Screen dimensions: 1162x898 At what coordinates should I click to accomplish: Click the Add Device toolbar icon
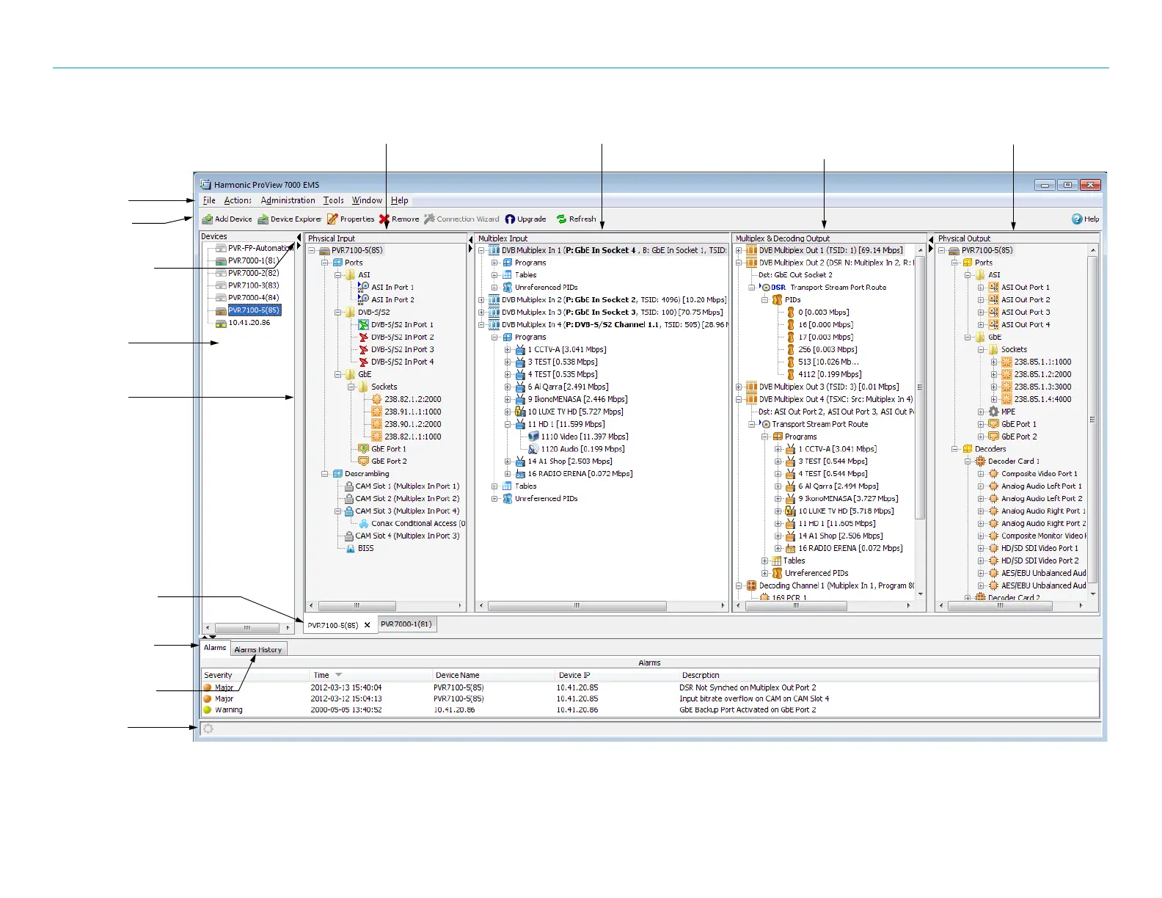(x=208, y=219)
